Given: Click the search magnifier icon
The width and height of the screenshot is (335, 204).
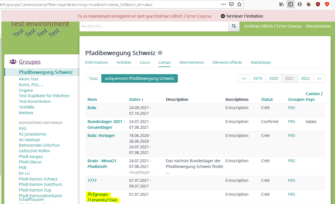Looking at the screenshot, I should (x=234, y=26).
